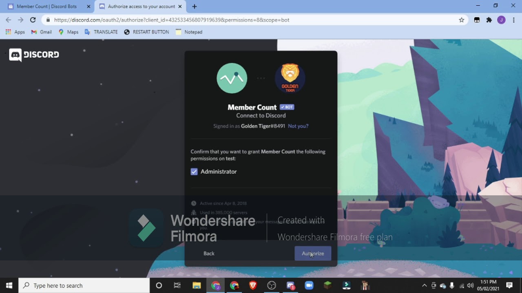Open Discord app from taskbar
Screen dimensions: 522x293
pos(290,286)
